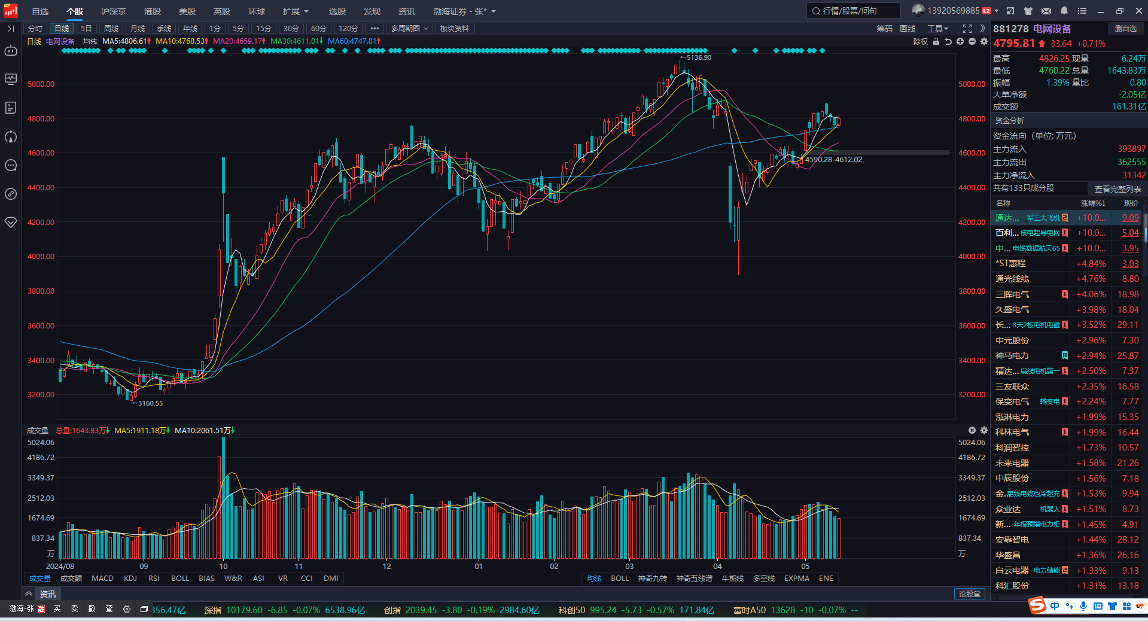Screen dimensions: 1148x621
Task: Switch to 月线 monthly chart
Action: click(138, 29)
